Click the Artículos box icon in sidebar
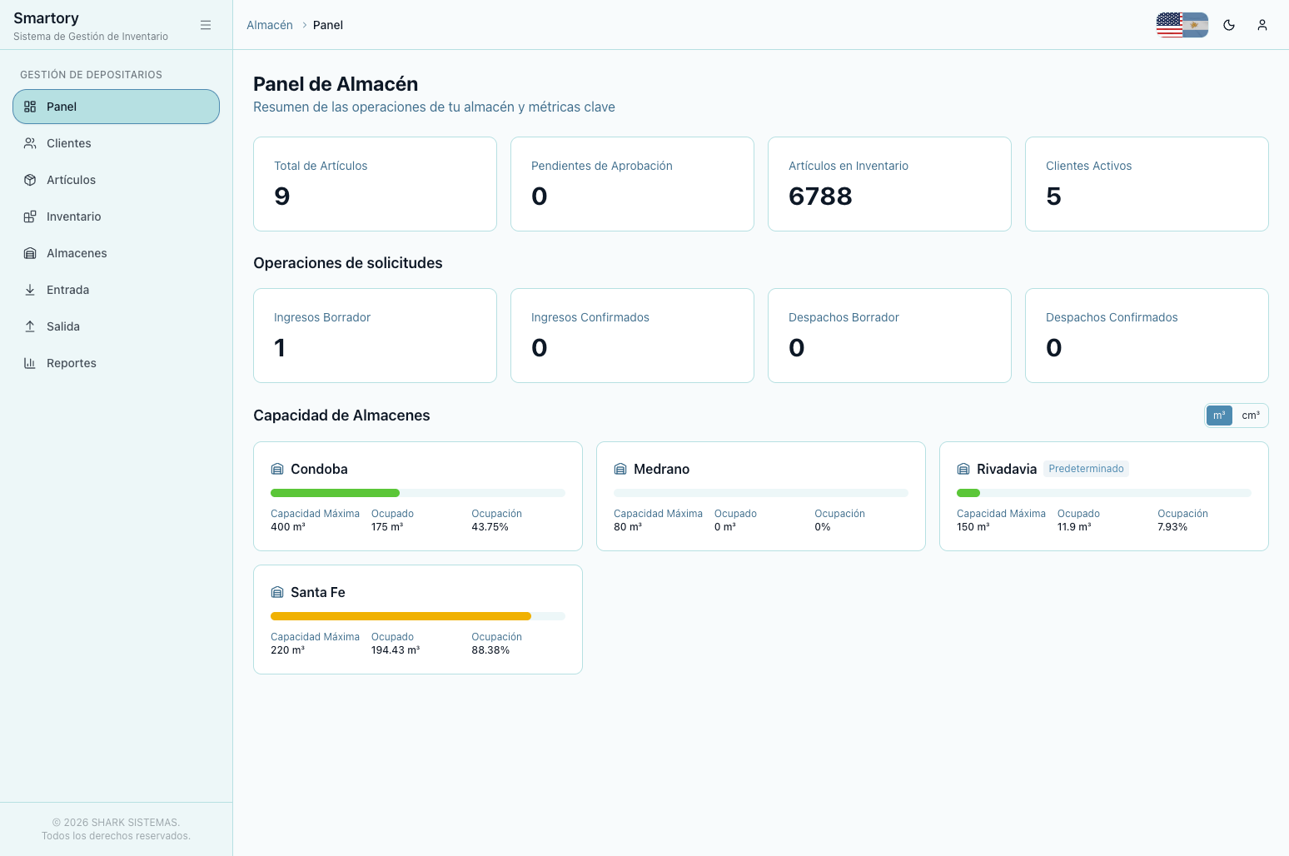 [x=30, y=180]
